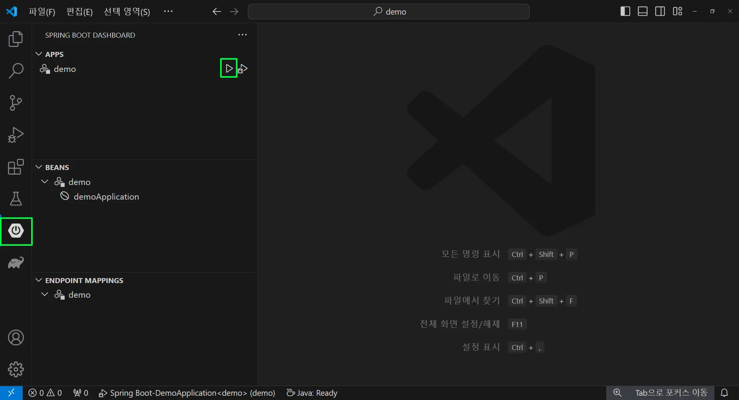Open the overflow menu in the menu bar
This screenshot has width=739, height=400.
click(168, 12)
